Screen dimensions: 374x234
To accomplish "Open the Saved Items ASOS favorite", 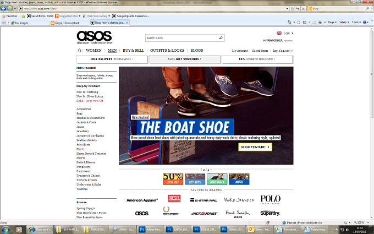I will pyautogui.click(x=40, y=16).
